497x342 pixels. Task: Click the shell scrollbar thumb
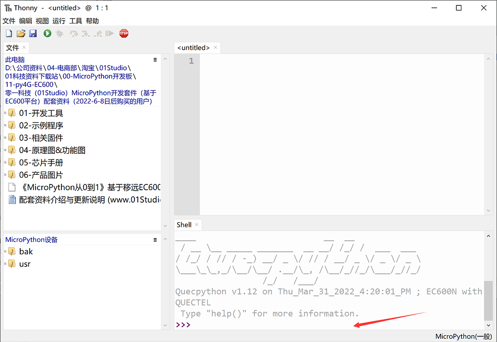coord(488,301)
